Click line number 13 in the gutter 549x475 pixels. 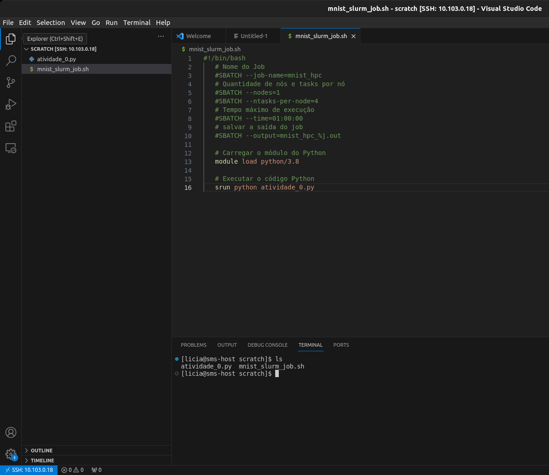(x=188, y=162)
